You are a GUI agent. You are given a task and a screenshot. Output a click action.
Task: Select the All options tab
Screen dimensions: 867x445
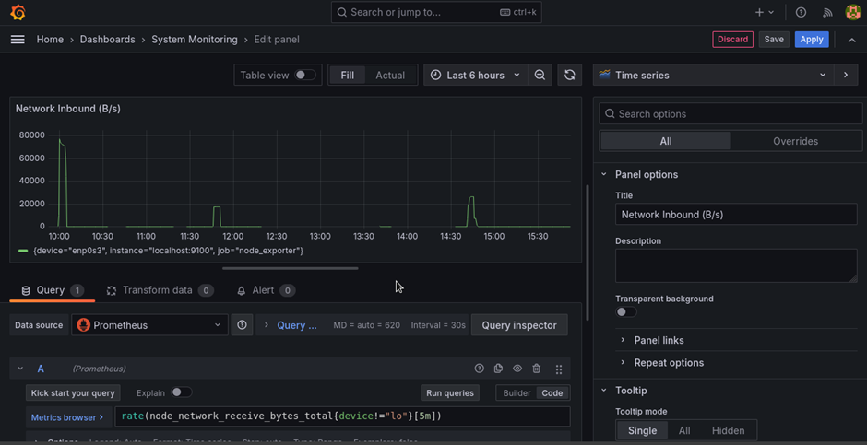666,141
